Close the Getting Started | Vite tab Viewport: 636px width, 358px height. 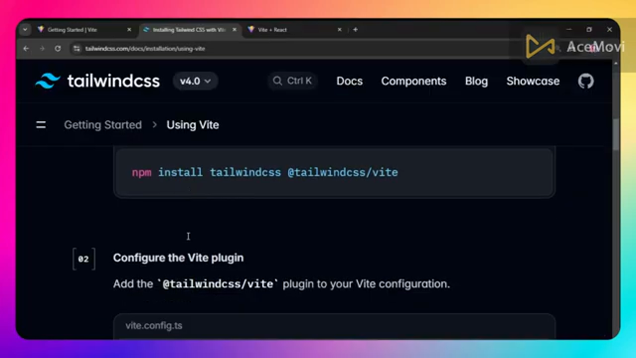[x=129, y=30]
